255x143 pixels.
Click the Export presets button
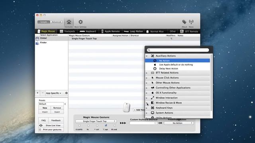tap(57, 112)
